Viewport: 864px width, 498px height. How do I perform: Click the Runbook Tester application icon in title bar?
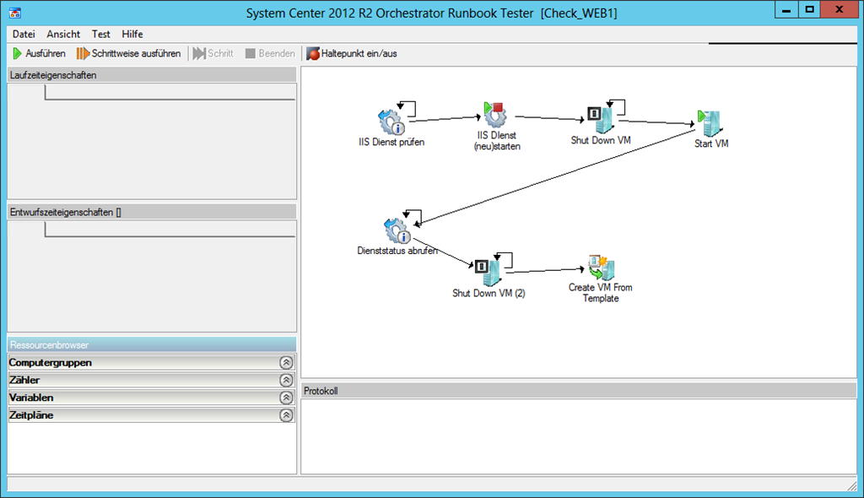tap(15, 12)
